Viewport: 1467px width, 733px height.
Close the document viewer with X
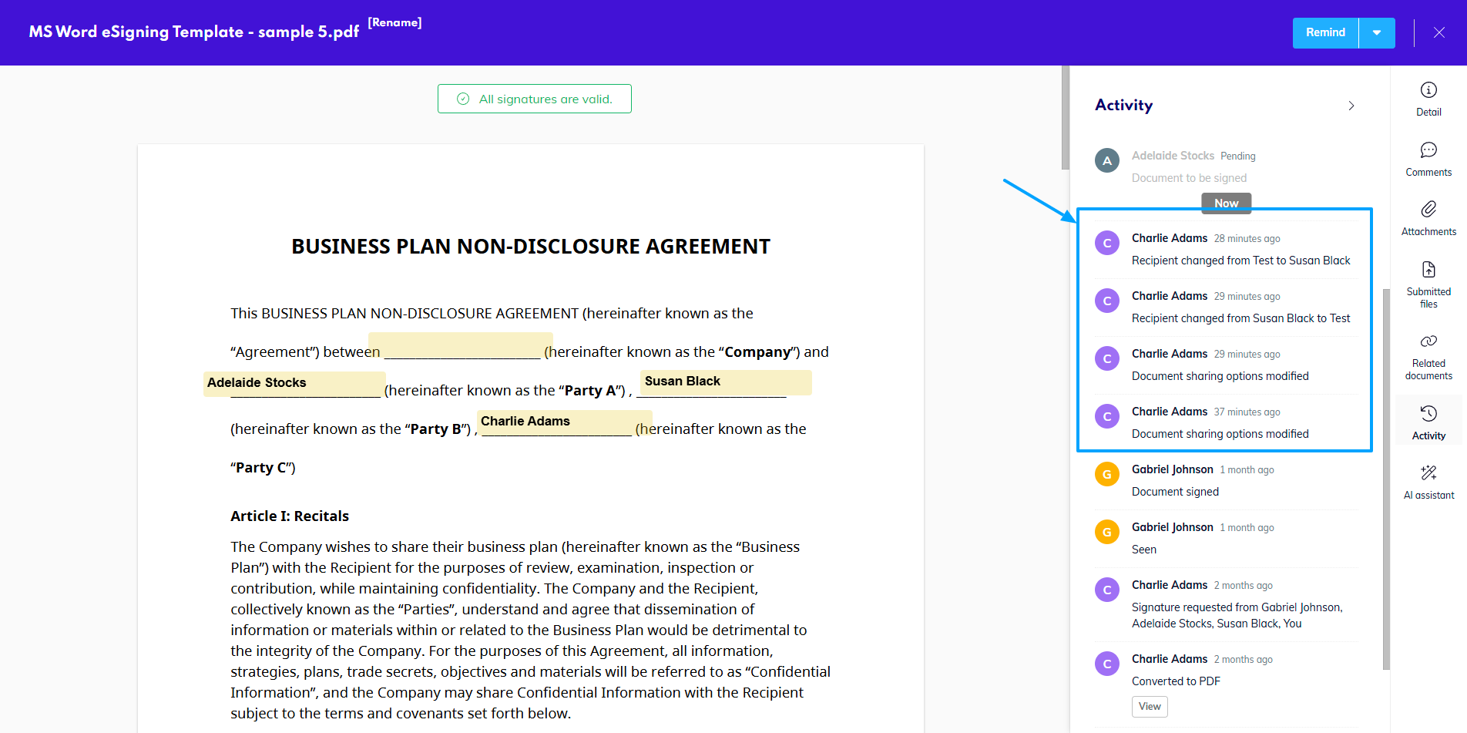[x=1438, y=32]
